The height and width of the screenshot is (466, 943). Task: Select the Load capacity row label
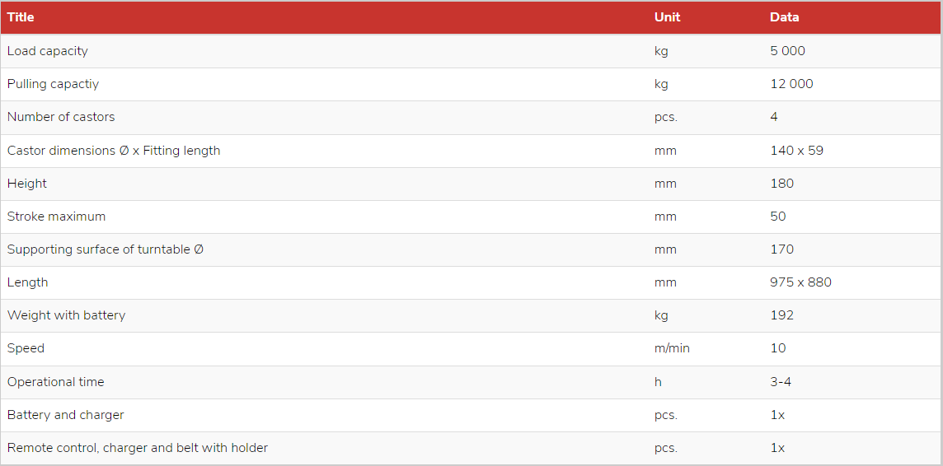pyautogui.click(x=48, y=51)
